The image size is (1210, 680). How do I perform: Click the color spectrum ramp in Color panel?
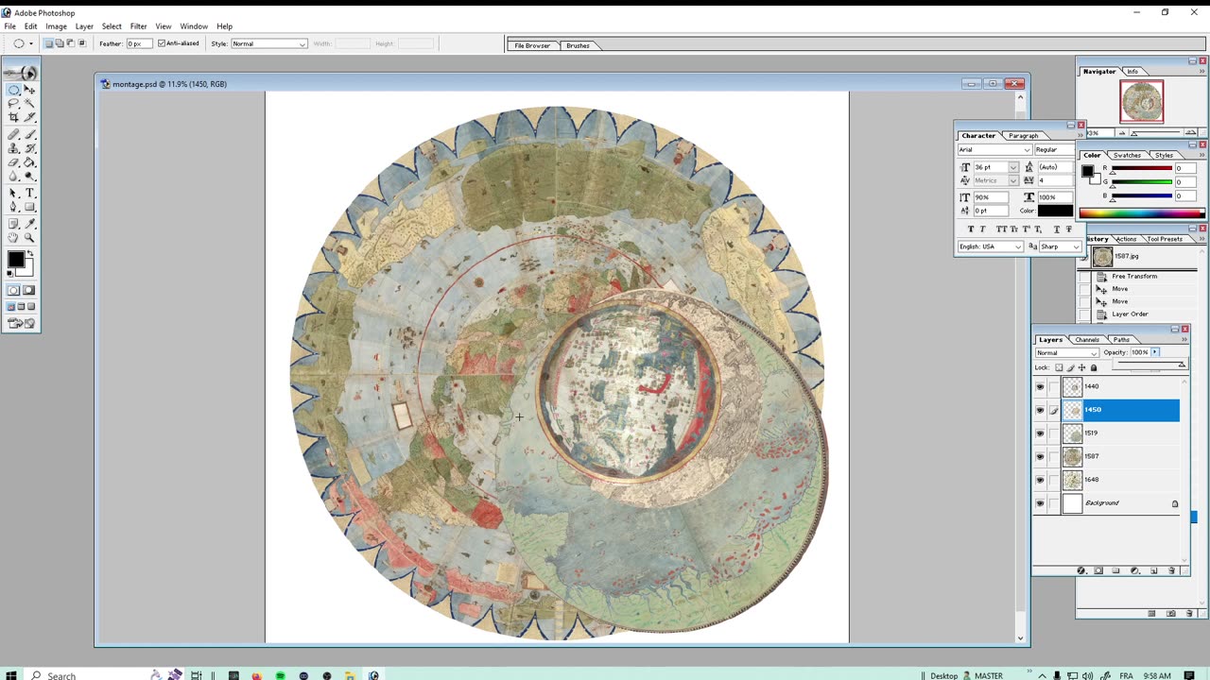coord(1142,213)
